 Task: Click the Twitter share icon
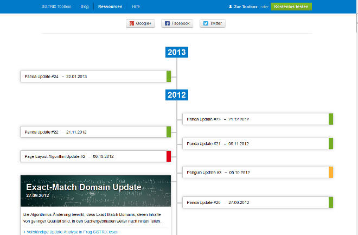pos(205,23)
